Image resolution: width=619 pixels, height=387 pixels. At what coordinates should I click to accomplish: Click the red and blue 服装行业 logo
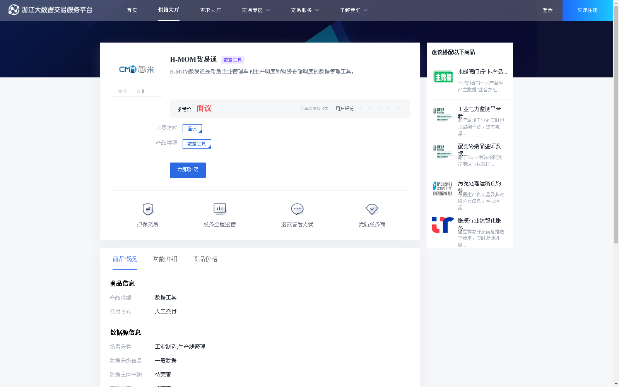[443, 225]
